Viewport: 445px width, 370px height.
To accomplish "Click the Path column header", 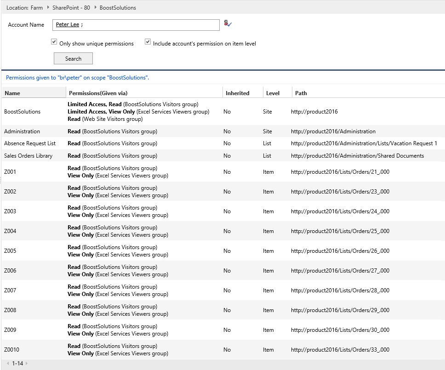I will pyautogui.click(x=301, y=93).
